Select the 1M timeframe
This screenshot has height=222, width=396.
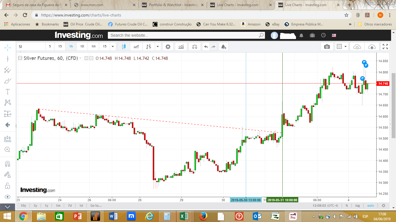pos(93,47)
